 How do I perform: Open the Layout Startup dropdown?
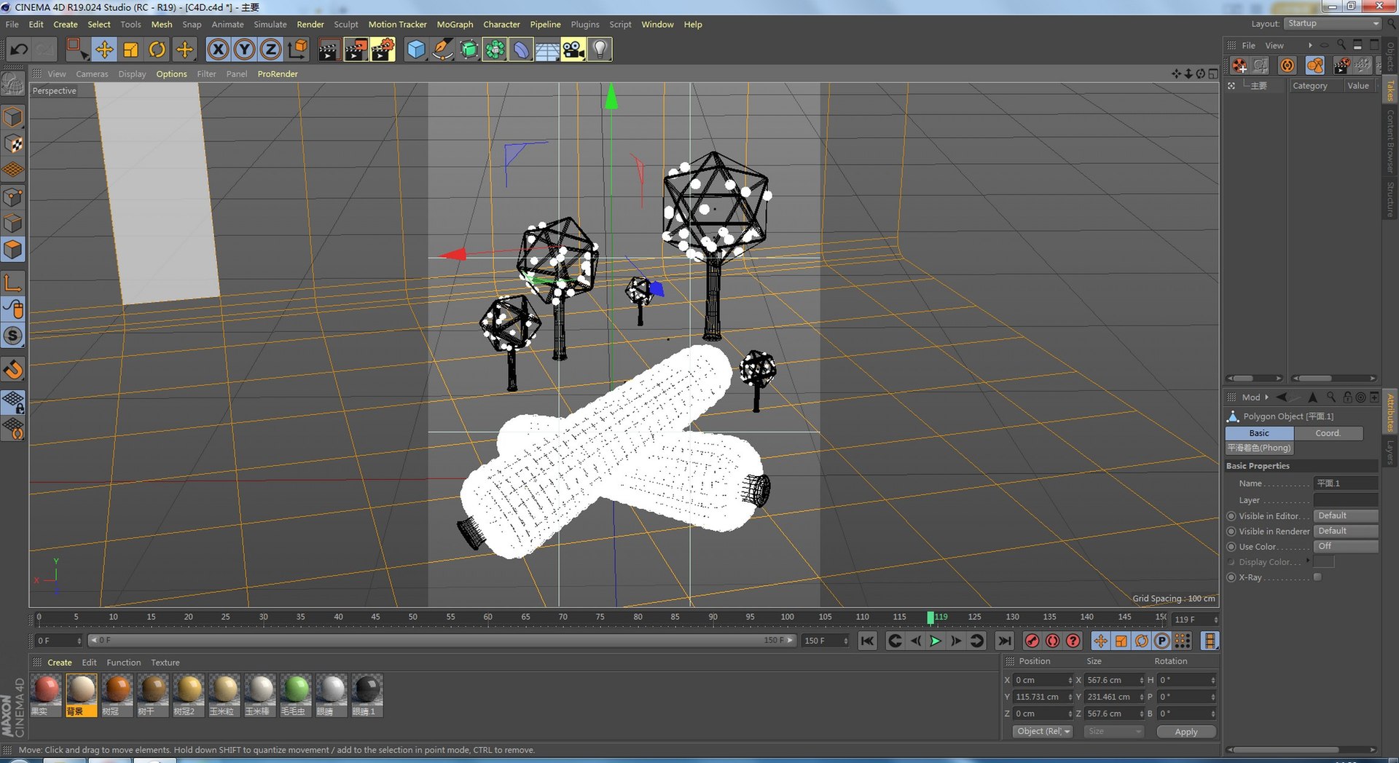click(x=1333, y=23)
